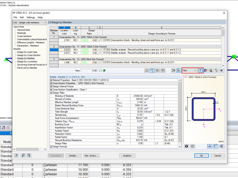The height and width of the screenshot is (178, 238).
Task: Click the crossed-out magnifier icon under cross-section
Action: click(x=221, y=146)
